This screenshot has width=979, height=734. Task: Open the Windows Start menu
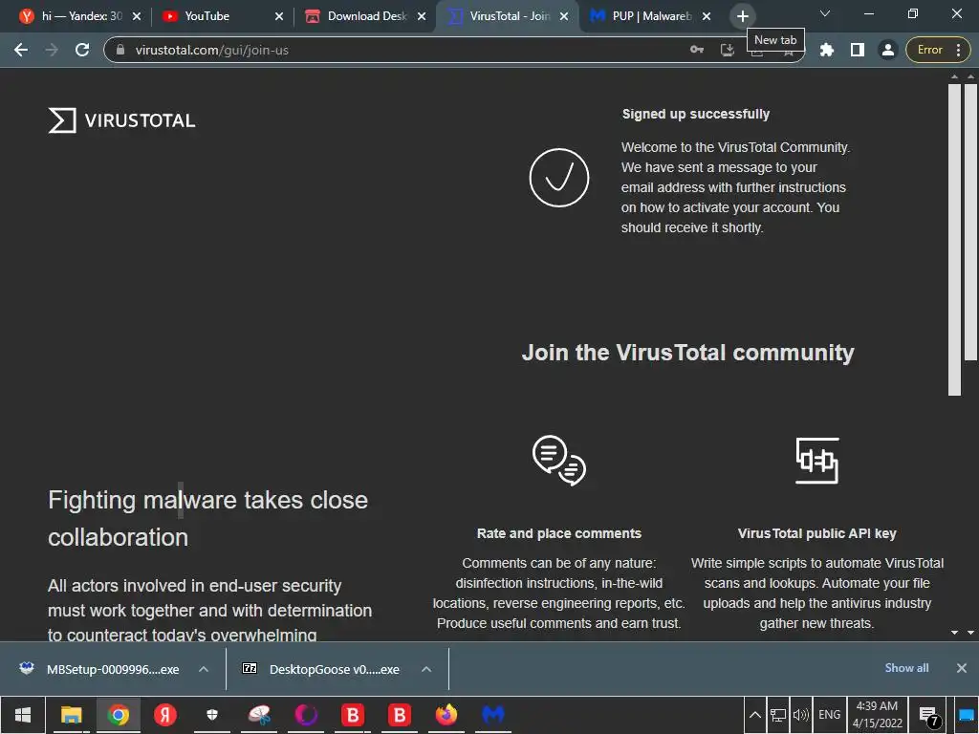click(23, 715)
